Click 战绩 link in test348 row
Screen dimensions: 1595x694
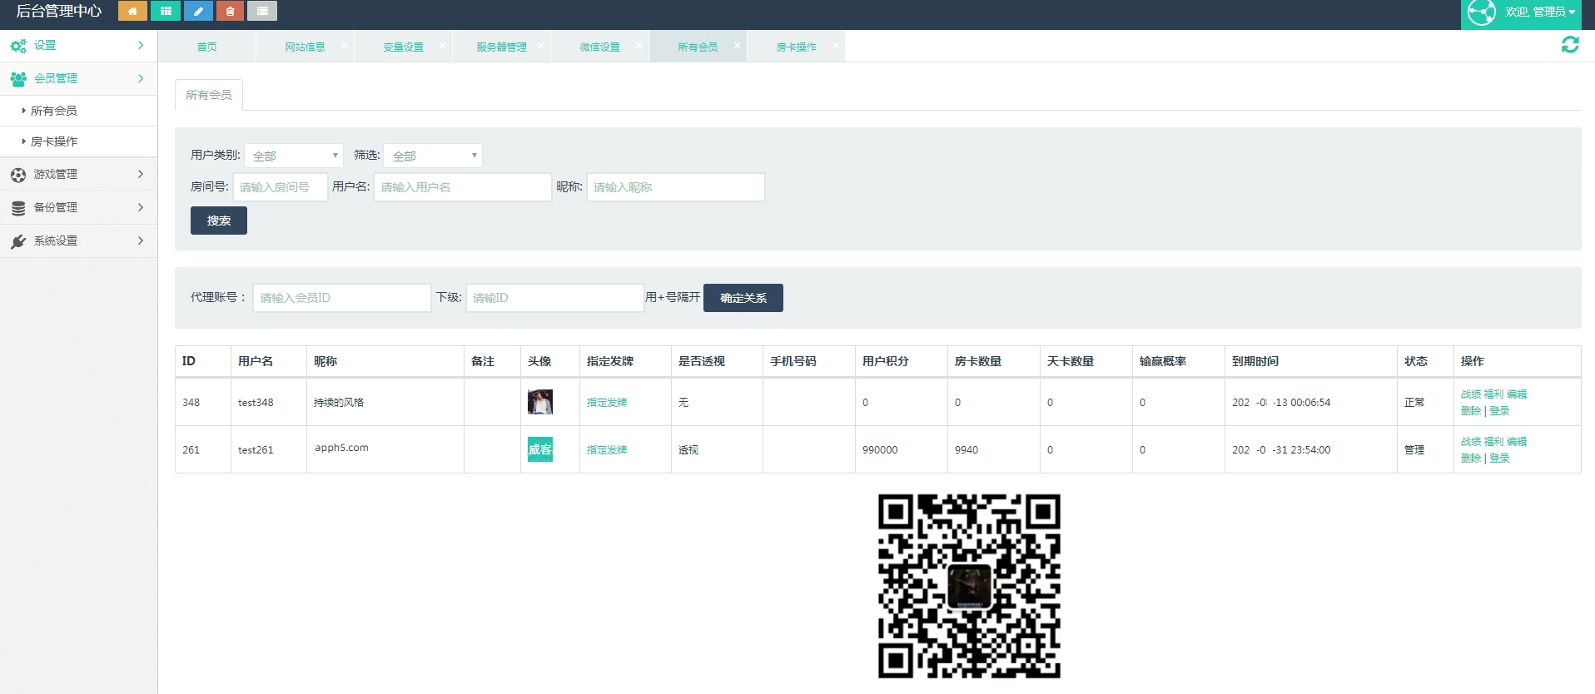click(1471, 394)
